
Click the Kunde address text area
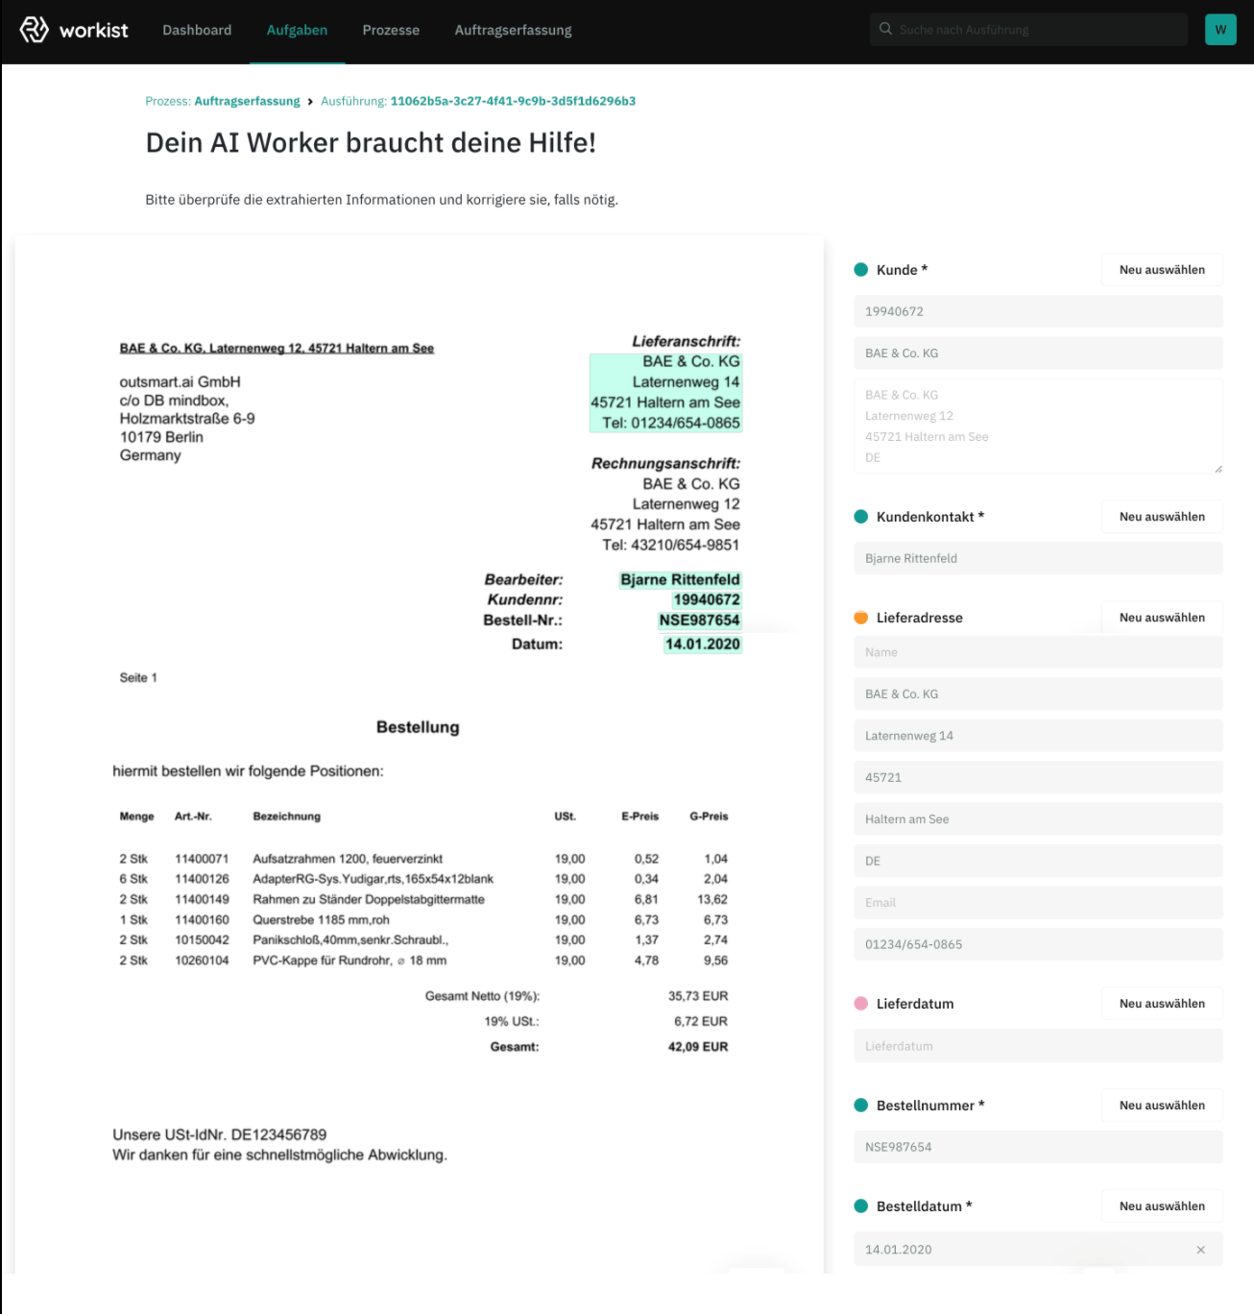pos(1038,426)
